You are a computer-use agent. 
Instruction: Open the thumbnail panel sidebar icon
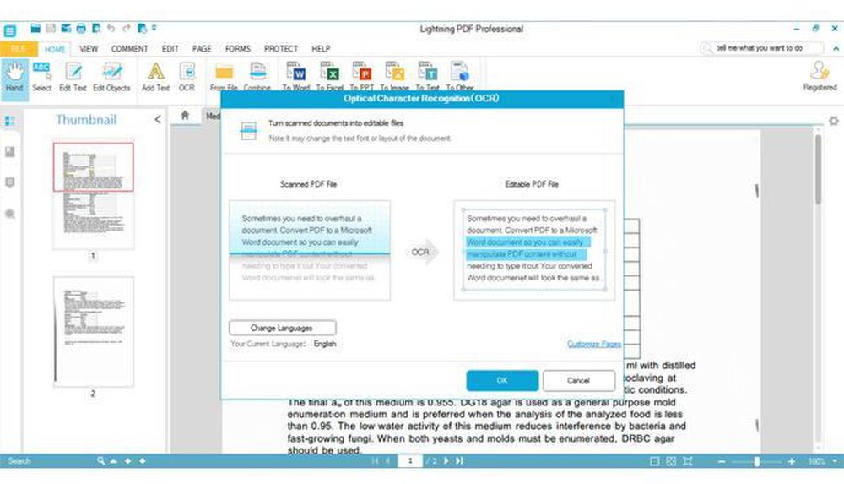pos(9,122)
